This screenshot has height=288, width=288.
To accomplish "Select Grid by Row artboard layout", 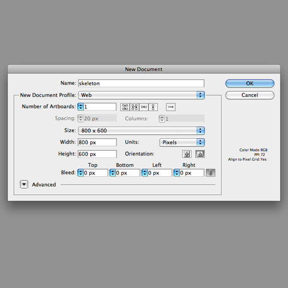I will (x=125, y=107).
